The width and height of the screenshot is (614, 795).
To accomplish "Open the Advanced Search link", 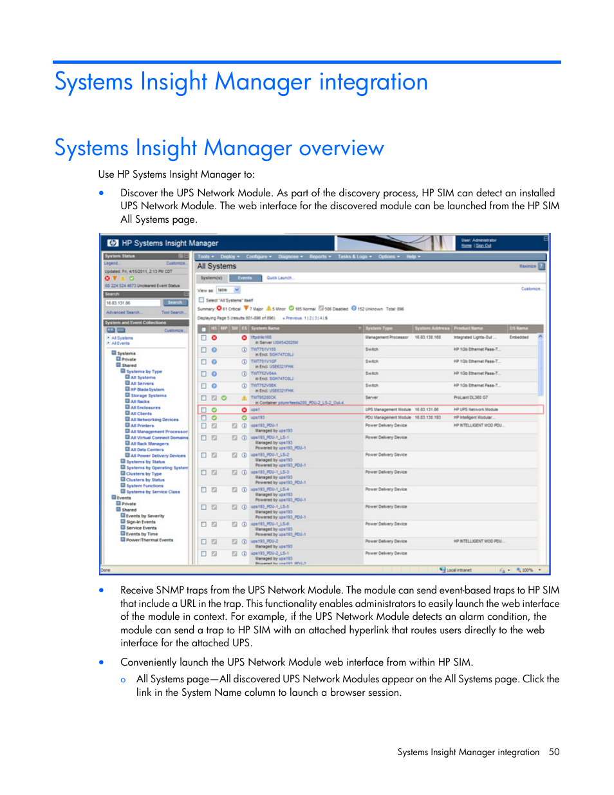I will coord(124,312).
